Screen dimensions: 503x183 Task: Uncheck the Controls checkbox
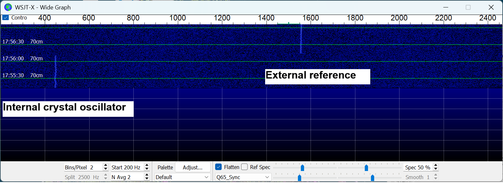(6, 18)
